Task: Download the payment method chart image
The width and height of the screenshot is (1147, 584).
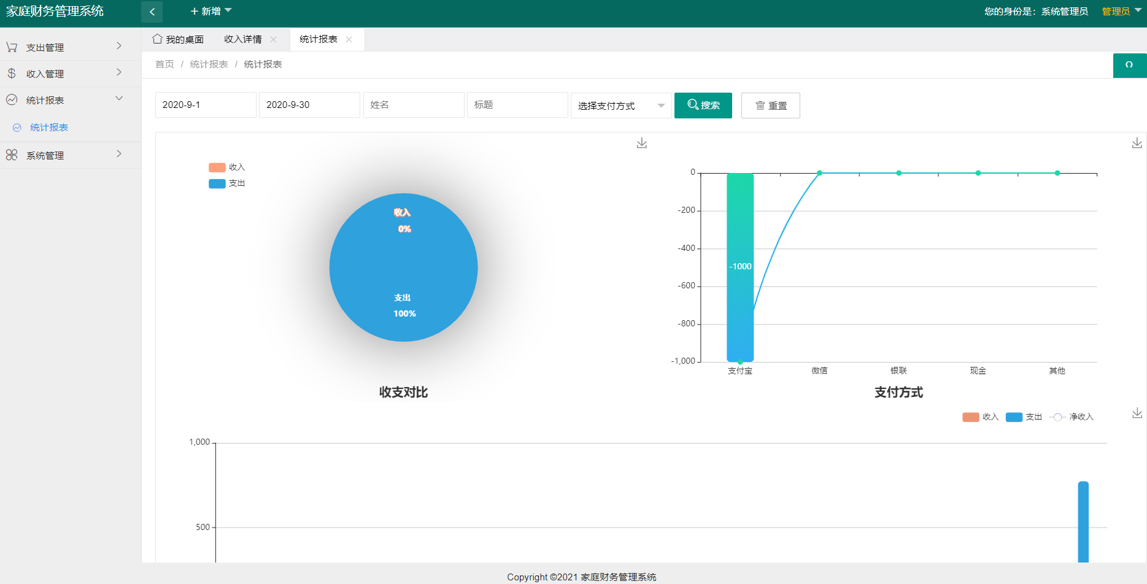Action: [1137, 143]
